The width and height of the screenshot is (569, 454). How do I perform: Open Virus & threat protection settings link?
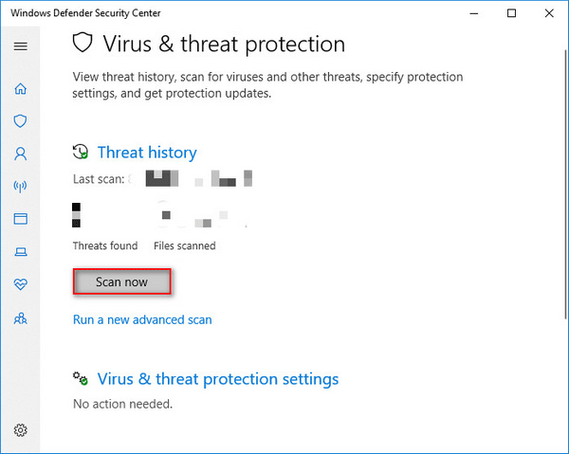tap(218, 379)
